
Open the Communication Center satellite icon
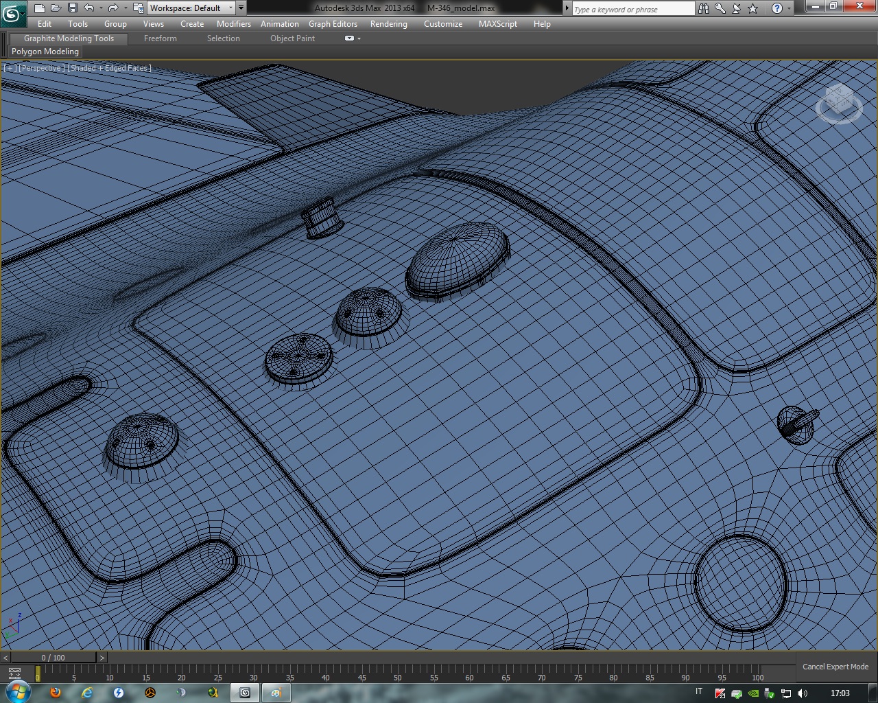(x=737, y=8)
